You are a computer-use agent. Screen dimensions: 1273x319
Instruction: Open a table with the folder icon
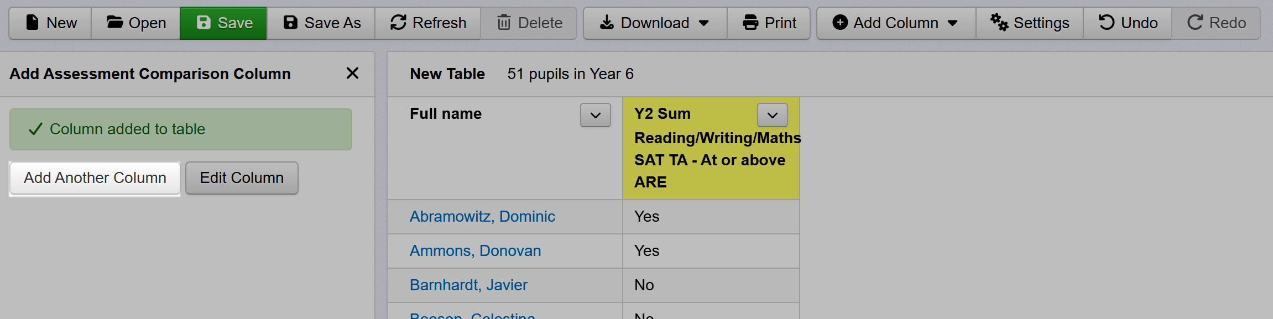(115, 23)
